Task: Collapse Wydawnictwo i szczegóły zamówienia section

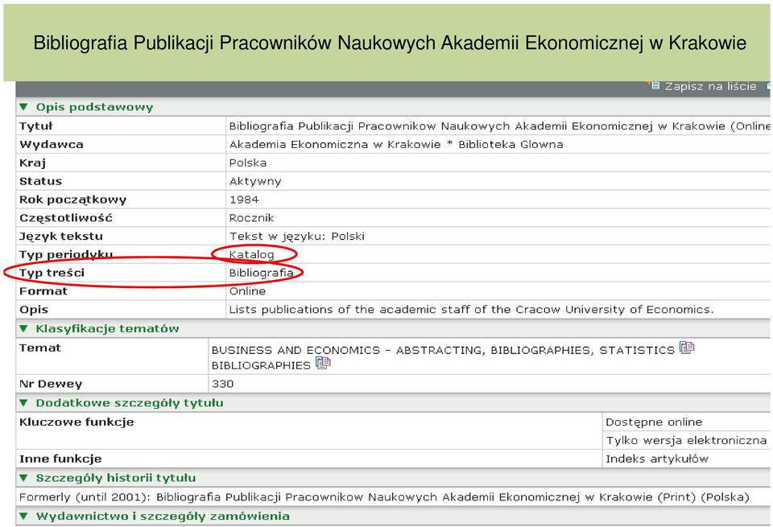Action: (x=23, y=517)
